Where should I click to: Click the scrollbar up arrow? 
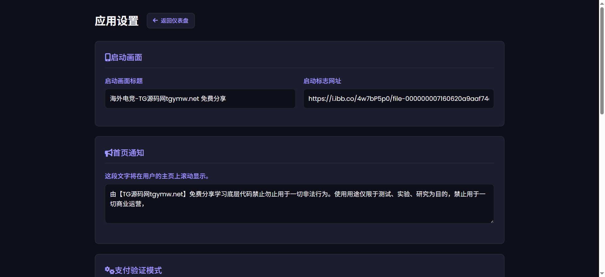[602, 3]
